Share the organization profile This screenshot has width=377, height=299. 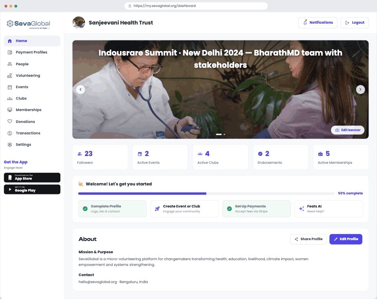click(308, 239)
